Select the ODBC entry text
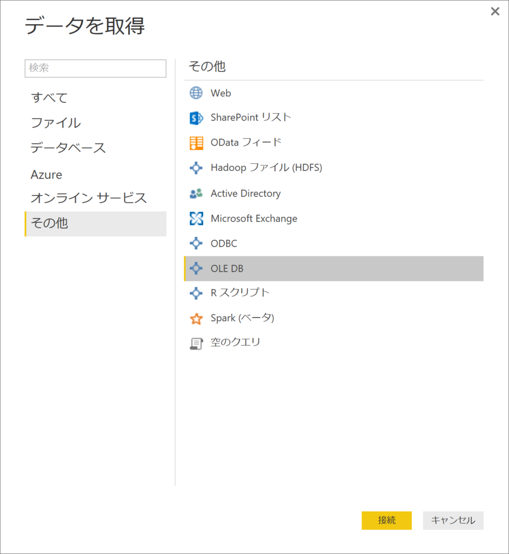Viewport: 509px width, 554px height. click(224, 243)
